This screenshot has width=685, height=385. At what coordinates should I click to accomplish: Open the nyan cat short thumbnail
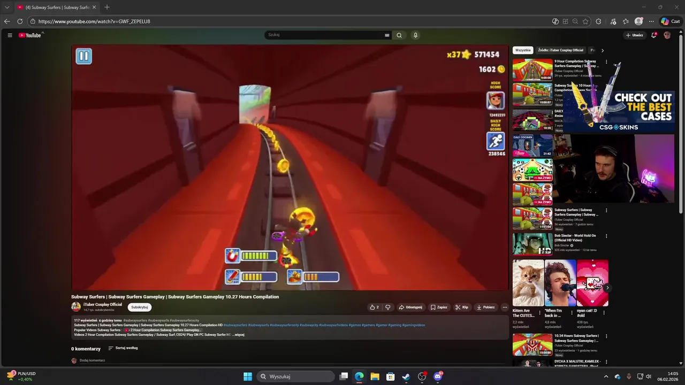592,283
